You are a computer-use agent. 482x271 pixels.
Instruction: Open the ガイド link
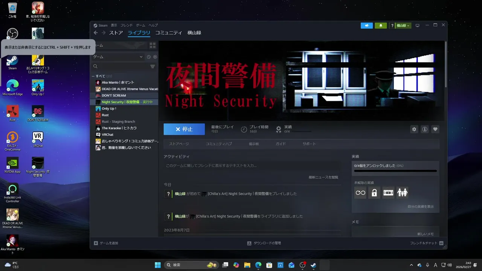(281, 144)
